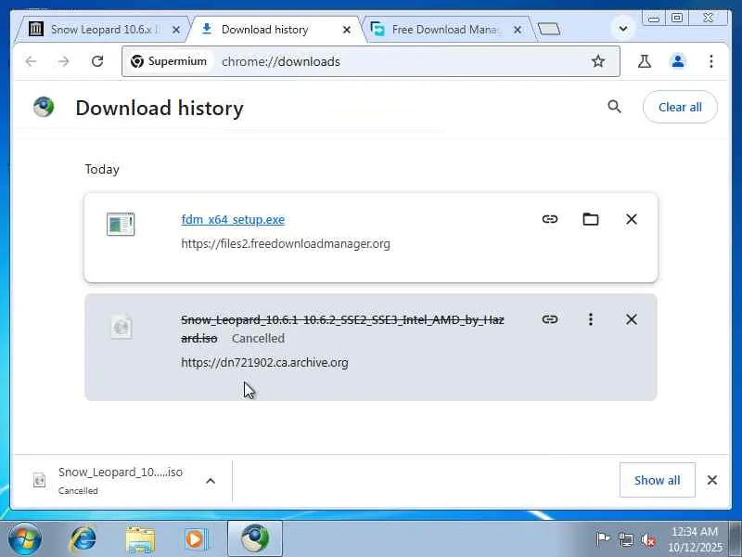Open Windows Media Player from the taskbar
The image size is (742, 557).
196,539
